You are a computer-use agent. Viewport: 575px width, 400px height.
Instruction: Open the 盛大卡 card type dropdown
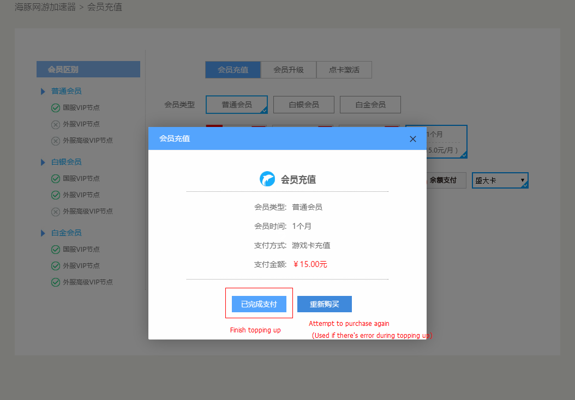[500, 180]
